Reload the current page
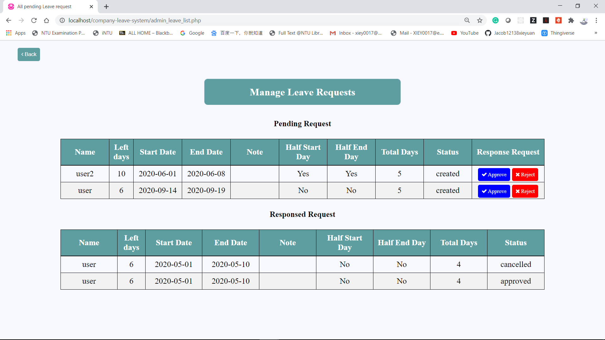 click(34, 20)
